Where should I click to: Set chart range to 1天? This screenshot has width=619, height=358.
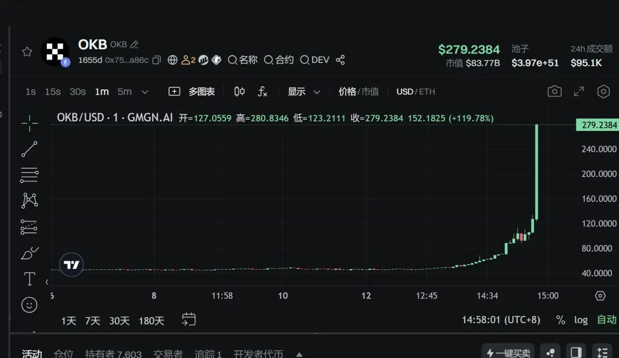point(69,321)
